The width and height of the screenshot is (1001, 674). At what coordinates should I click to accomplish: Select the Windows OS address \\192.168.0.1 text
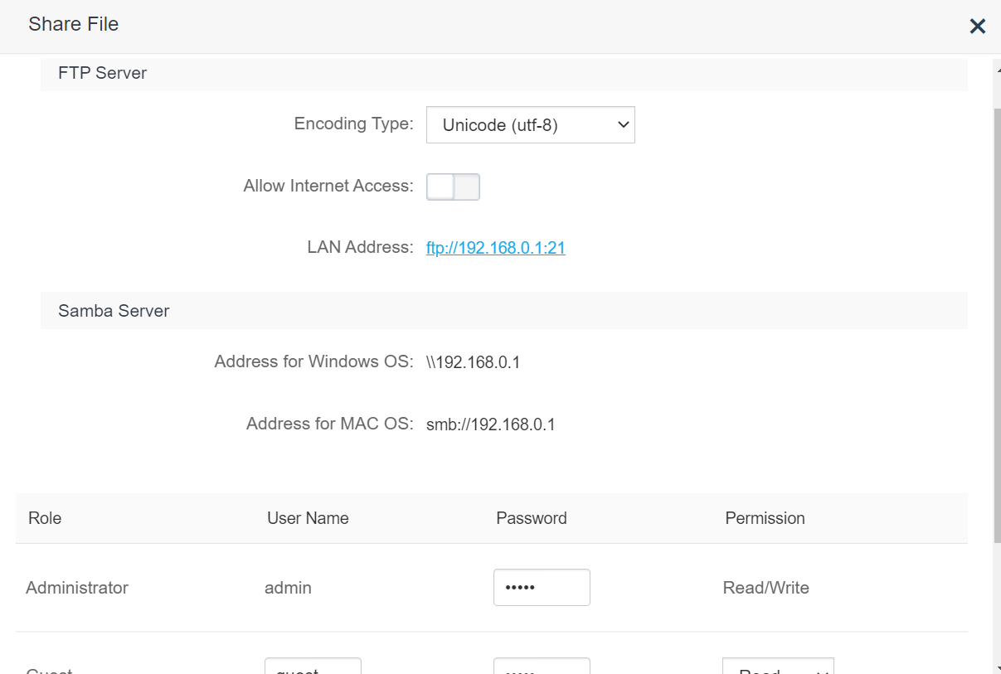click(473, 362)
